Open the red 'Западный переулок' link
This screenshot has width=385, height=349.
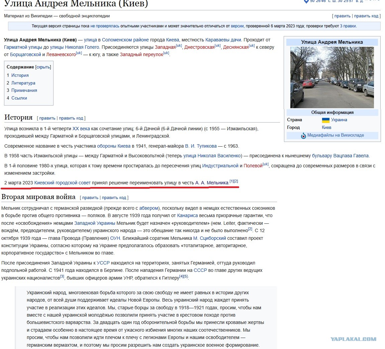click(141, 55)
